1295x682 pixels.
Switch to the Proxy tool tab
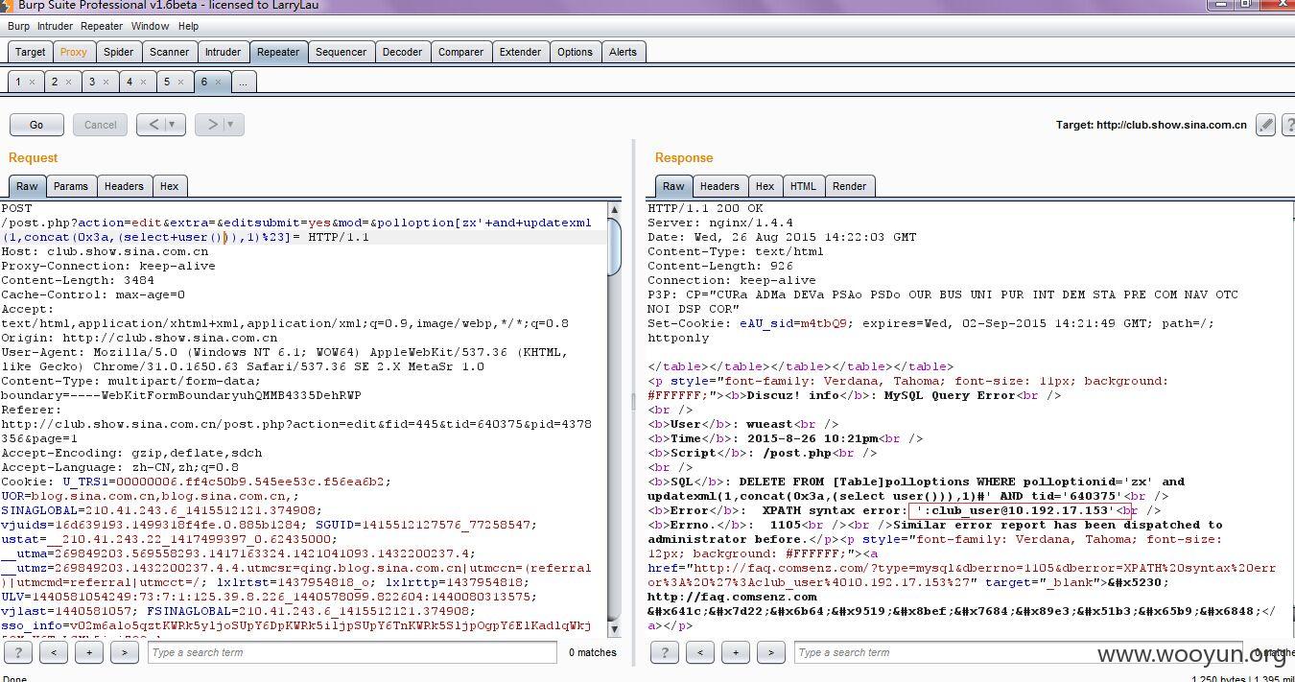73,52
